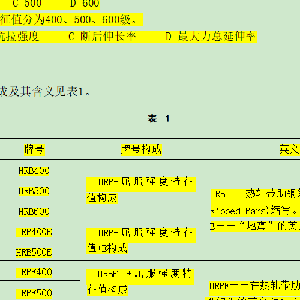300x300 pixels.
Task: Click the text '抗拉强度'
Action: (20, 37)
